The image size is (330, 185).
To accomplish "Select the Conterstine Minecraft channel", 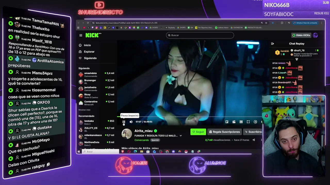I will tap(96, 103).
